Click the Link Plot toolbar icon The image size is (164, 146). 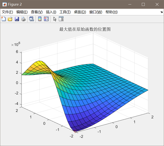(x=32, y=19)
